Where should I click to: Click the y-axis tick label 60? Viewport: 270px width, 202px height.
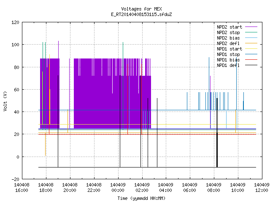(16, 90)
